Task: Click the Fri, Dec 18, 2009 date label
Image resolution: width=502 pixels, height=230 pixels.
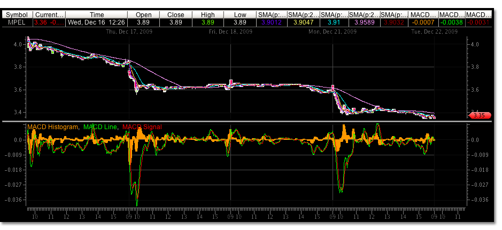Action: [x=231, y=32]
